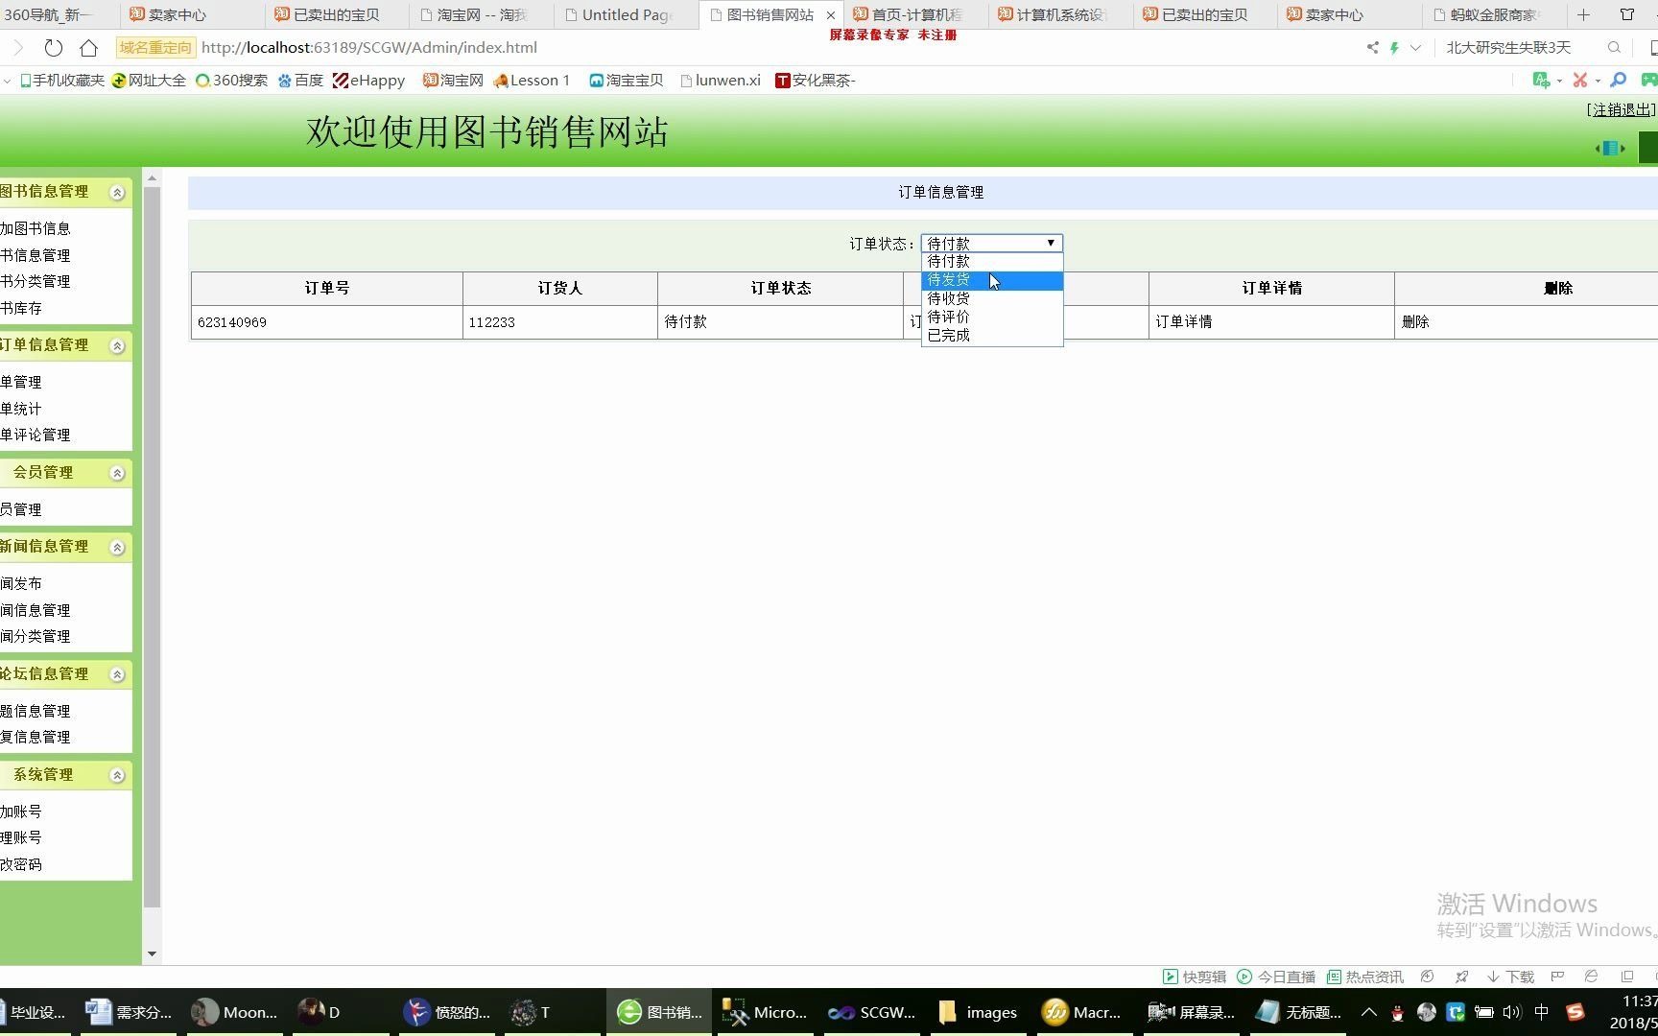Open the Macr... taskbar application

point(1082,1012)
